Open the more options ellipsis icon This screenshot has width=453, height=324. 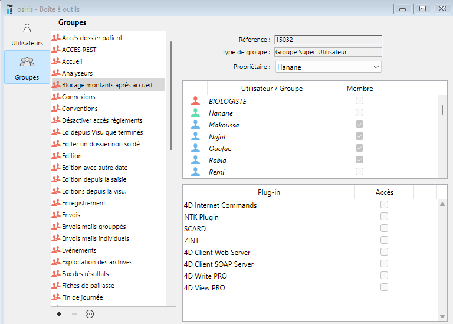(x=90, y=314)
